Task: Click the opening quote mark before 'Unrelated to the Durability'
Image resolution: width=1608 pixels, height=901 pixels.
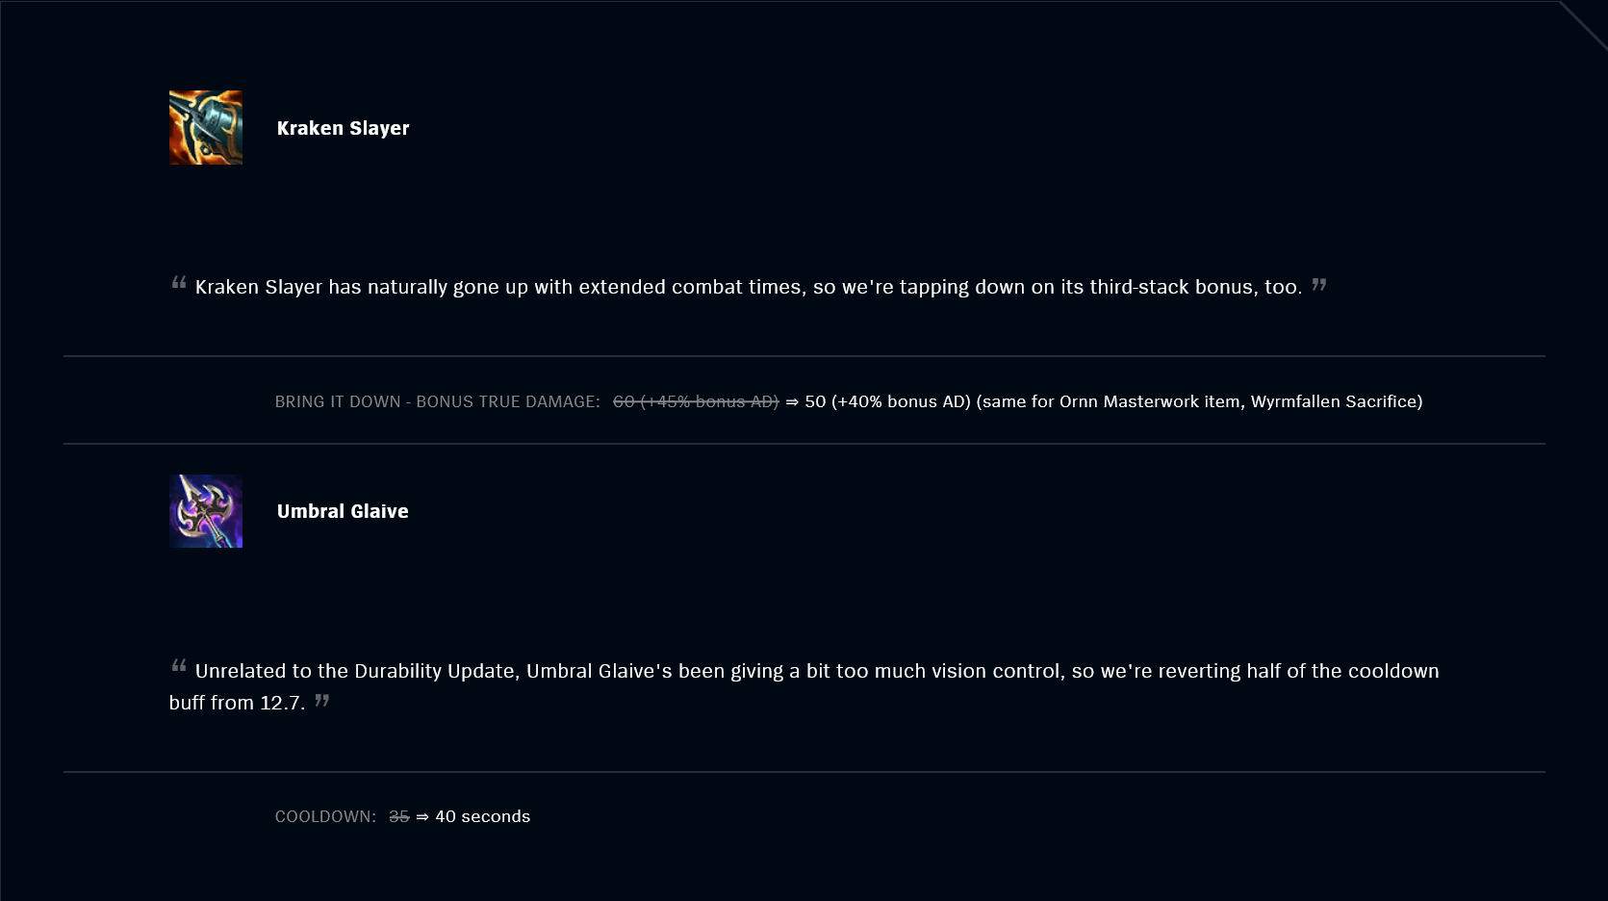Action: tap(179, 666)
